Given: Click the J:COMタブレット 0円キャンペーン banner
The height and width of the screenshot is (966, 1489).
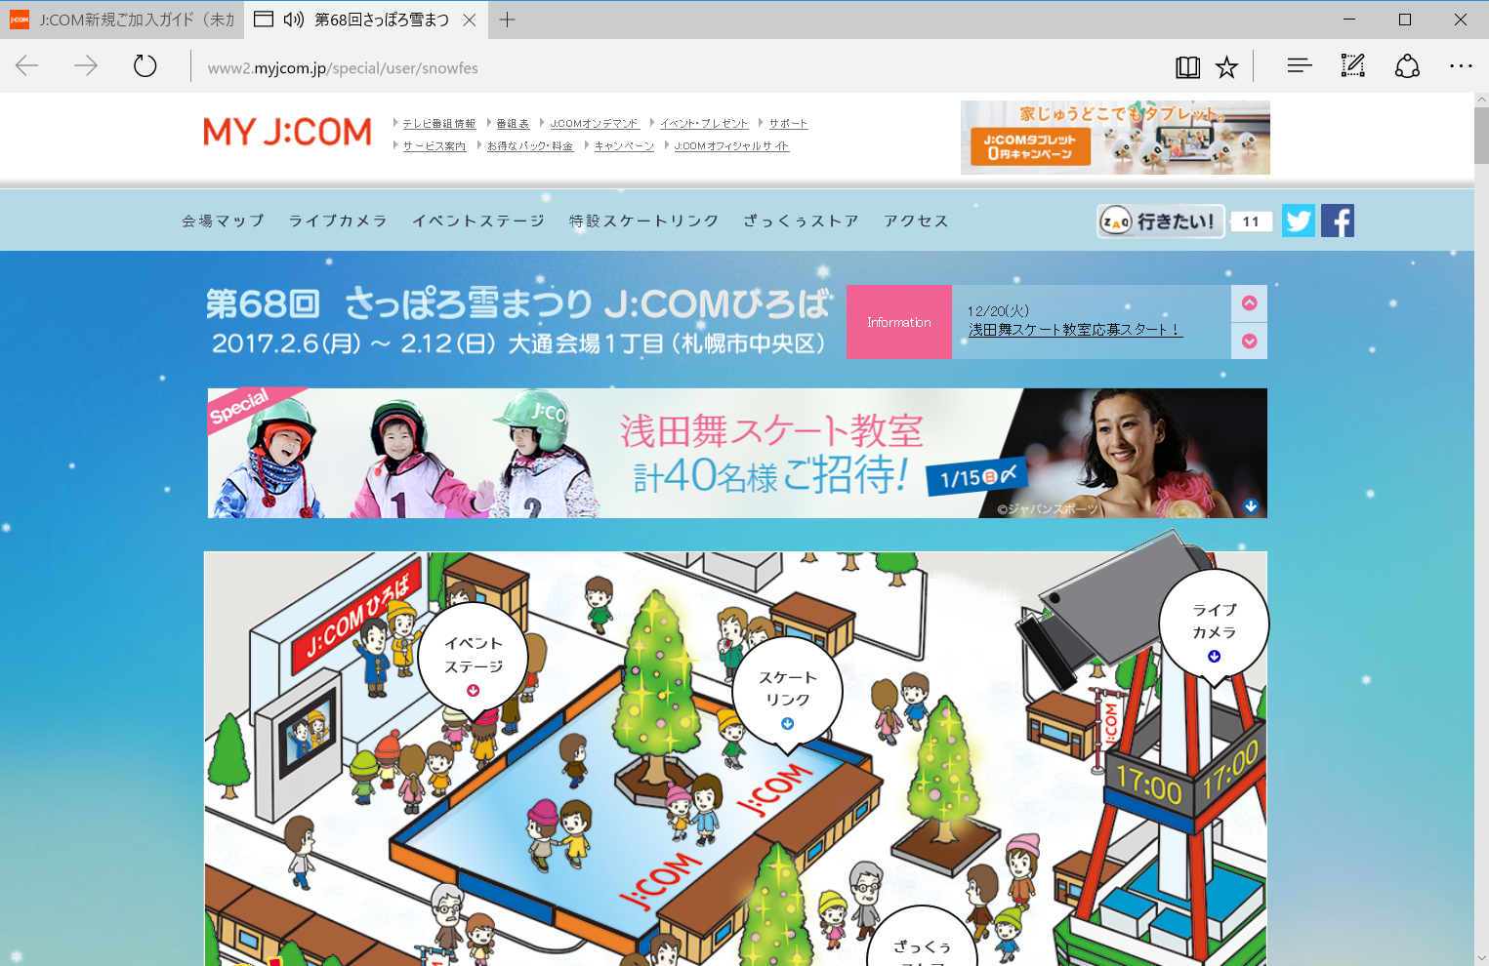Looking at the screenshot, I should [1115, 138].
